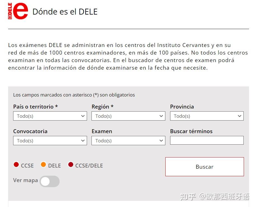256x207 pixels.
Task: Open the País o territorio dropdown
Action: 50,116
